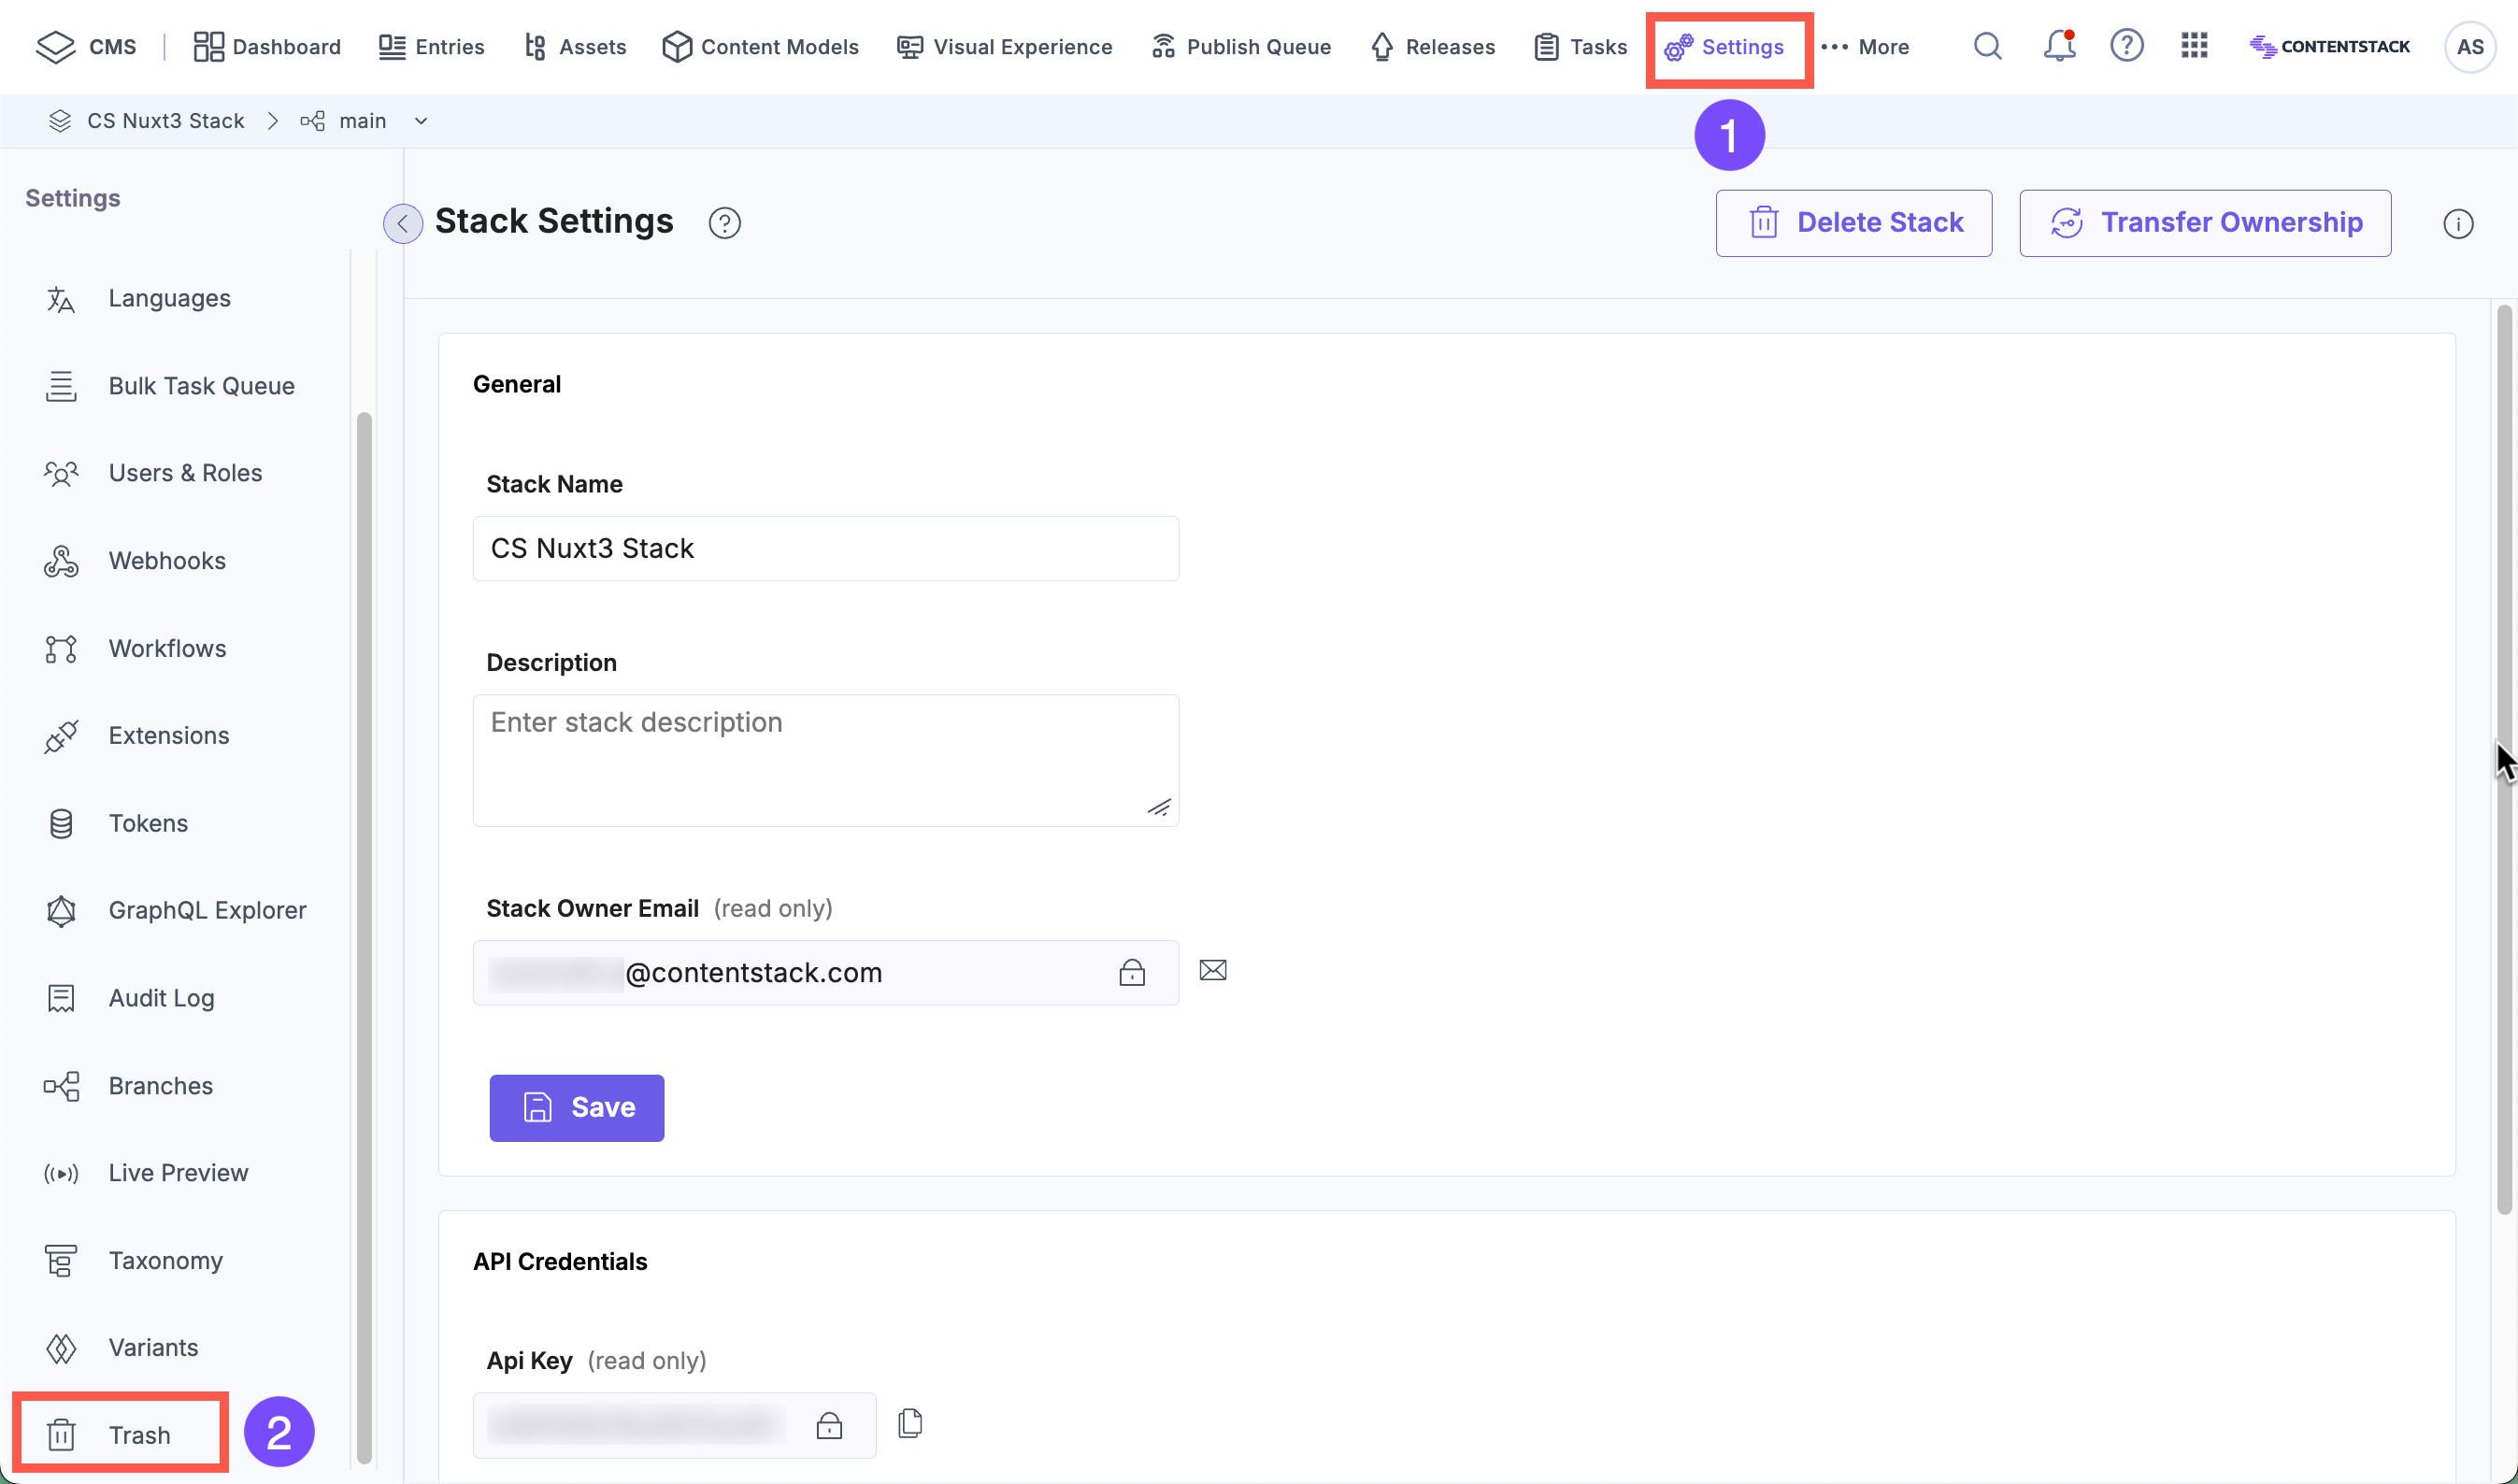Open Visual Experience in top nav
The image size is (2518, 1484).
pos(1004,47)
